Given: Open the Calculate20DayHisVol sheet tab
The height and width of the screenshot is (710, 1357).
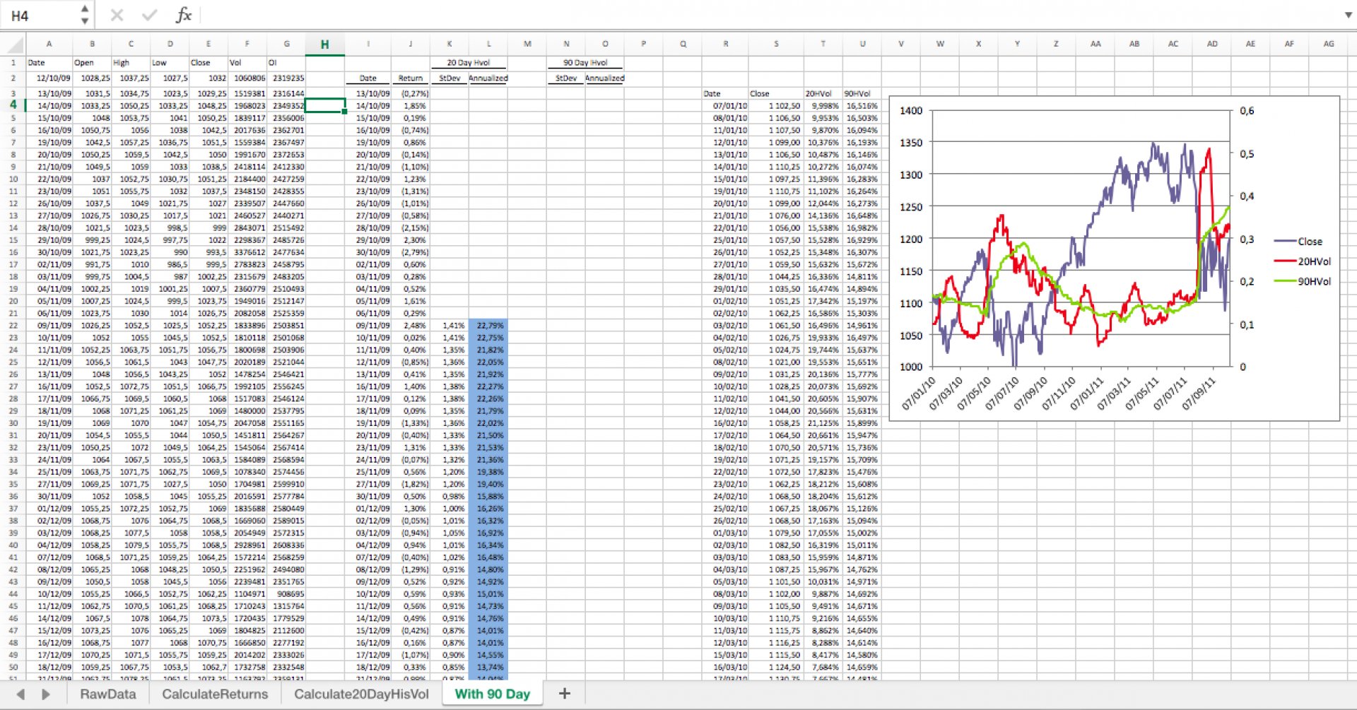Looking at the screenshot, I should pos(361,694).
